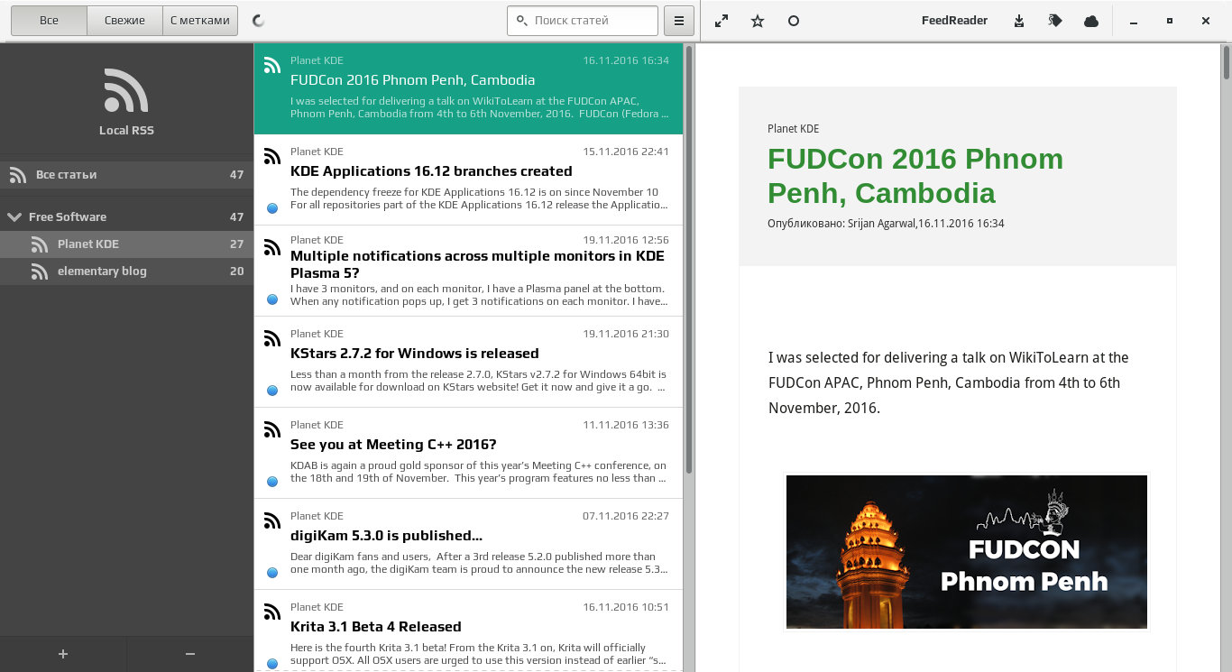Open FUDCon 2016 Phnom Penh article heading link
Screen dimensions: 1232x672
click(915, 175)
